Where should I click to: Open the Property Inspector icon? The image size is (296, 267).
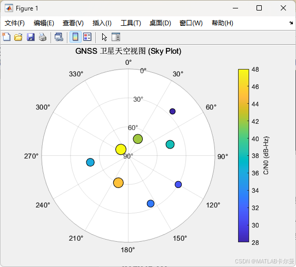[116, 37]
